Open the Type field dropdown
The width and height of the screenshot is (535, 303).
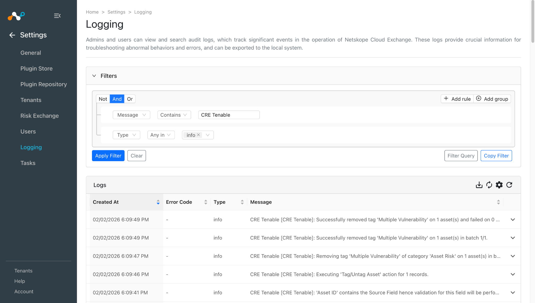click(126, 135)
